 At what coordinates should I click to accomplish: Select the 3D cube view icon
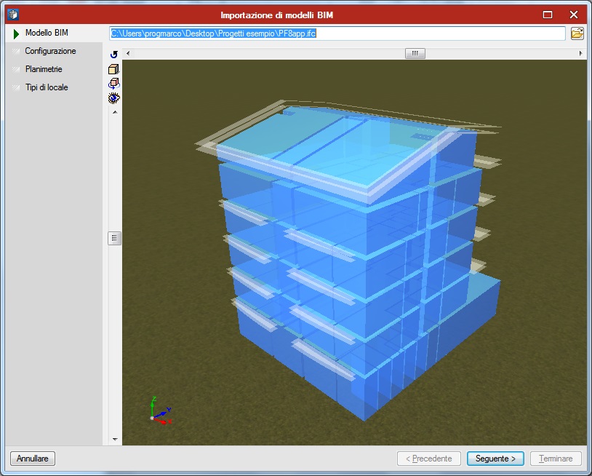click(x=114, y=69)
